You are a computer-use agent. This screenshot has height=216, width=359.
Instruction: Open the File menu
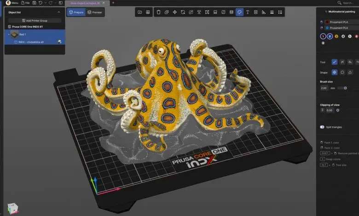[25, 3]
